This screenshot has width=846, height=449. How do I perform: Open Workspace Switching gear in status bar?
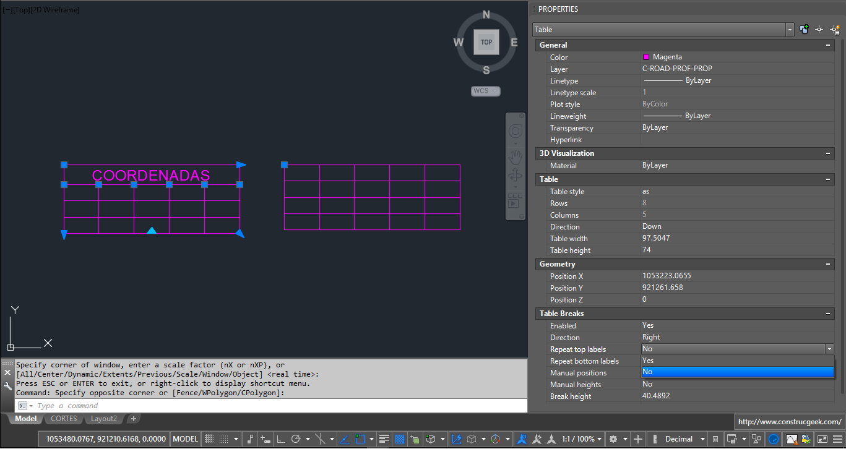(x=613, y=439)
